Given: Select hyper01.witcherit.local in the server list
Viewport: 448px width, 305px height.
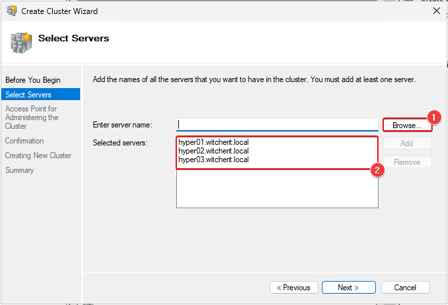Looking at the screenshot, I should click(x=214, y=142).
